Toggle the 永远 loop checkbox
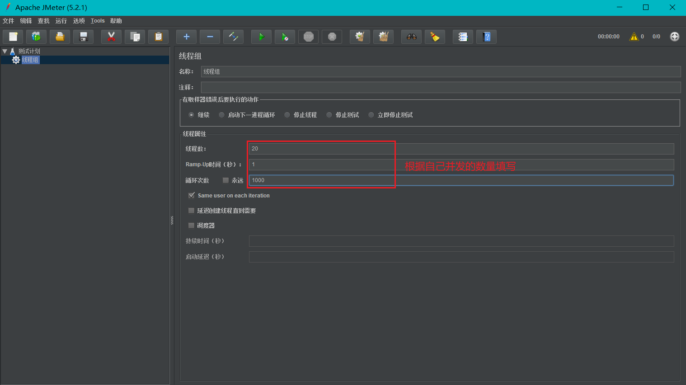Image resolution: width=686 pixels, height=385 pixels. 226,180
